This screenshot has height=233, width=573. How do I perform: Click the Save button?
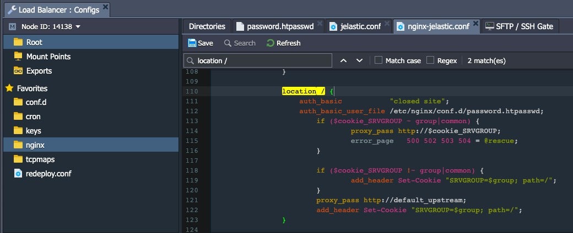pyautogui.click(x=201, y=43)
